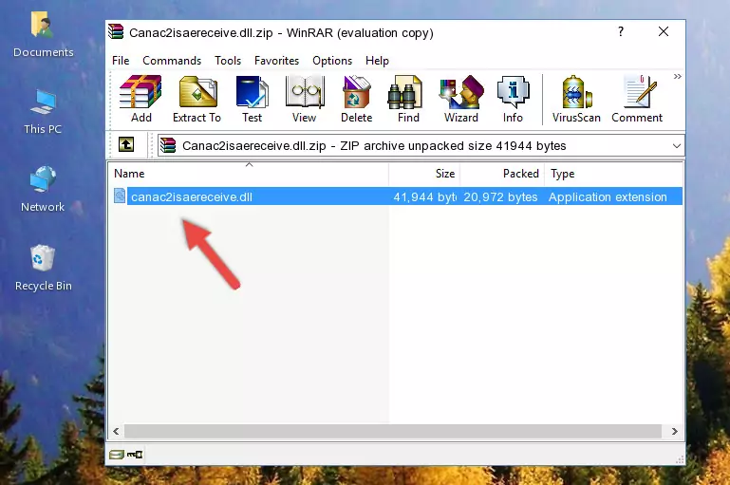The height and width of the screenshot is (485, 730).
Task: Click the horizontal scrollbar track
Action: point(392,432)
